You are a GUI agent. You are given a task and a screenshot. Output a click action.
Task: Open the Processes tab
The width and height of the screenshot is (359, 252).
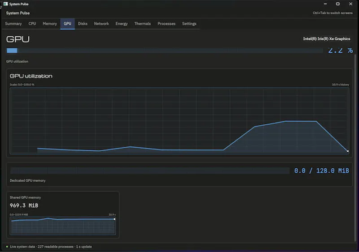tap(166, 24)
